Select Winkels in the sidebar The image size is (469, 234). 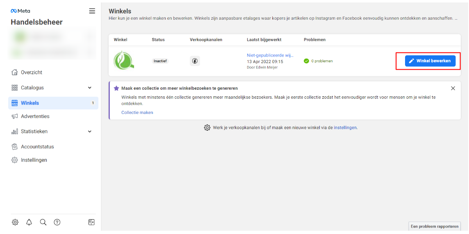(30, 103)
